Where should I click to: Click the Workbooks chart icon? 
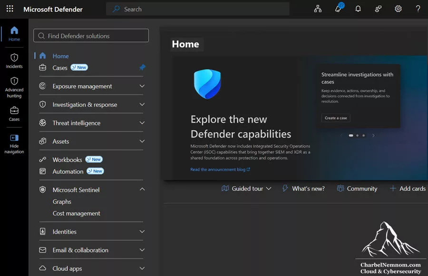coord(43,159)
